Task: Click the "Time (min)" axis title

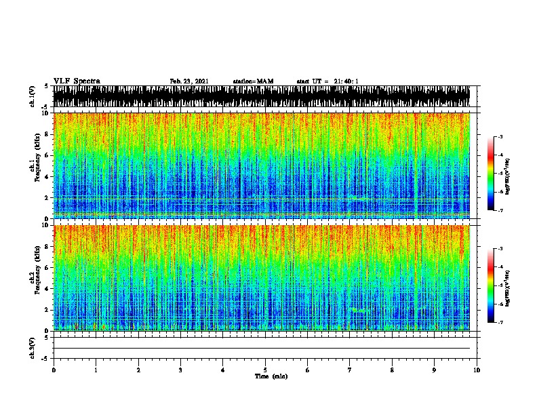Action: tap(271, 376)
